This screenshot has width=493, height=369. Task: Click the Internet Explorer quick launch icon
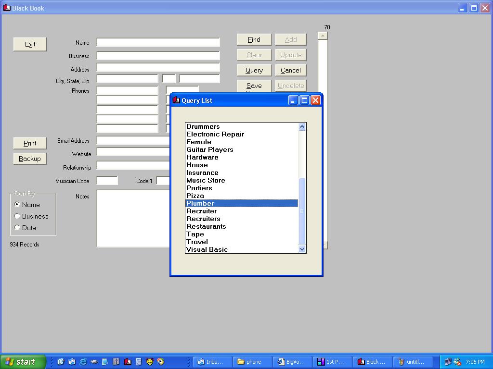point(83,362)
